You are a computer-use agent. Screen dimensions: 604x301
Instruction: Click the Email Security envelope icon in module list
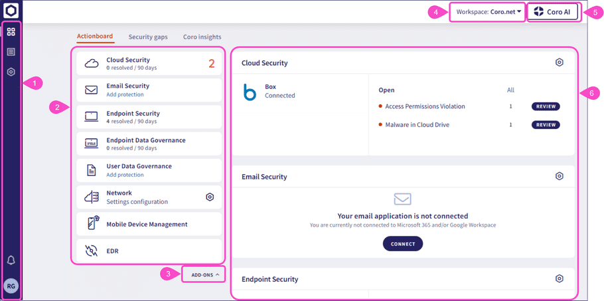coord(92,90)
